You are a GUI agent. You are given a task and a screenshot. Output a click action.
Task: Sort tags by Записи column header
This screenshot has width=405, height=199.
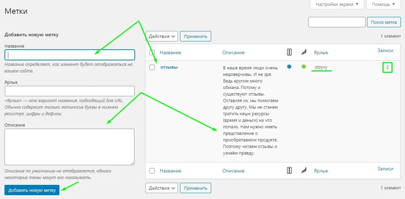point(385,50)
